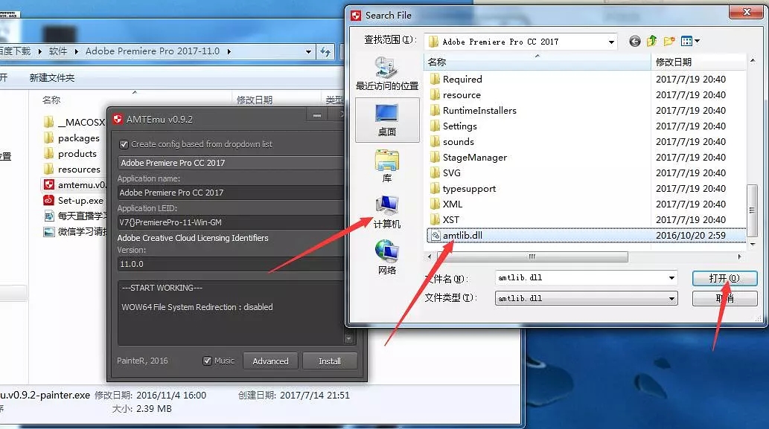Click the refresh icon in Explorer address bar
Image resolution: width=769 pixels, height=429 pixels.
325,51
